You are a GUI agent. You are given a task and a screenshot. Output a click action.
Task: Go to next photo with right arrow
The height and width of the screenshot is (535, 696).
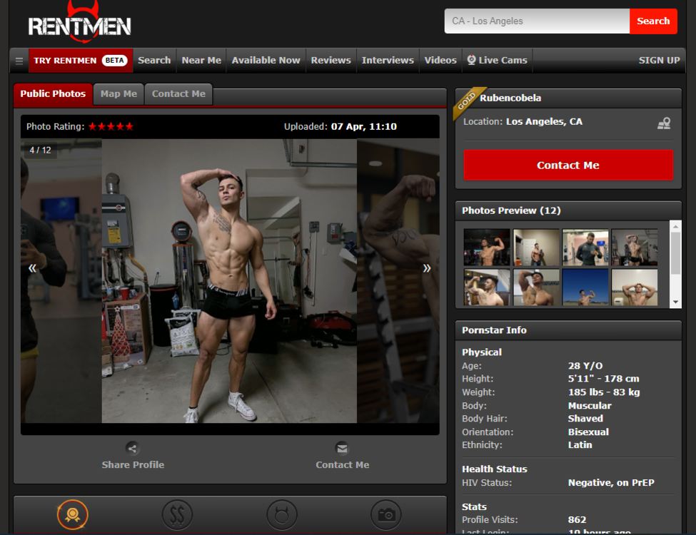pos(427,268)
